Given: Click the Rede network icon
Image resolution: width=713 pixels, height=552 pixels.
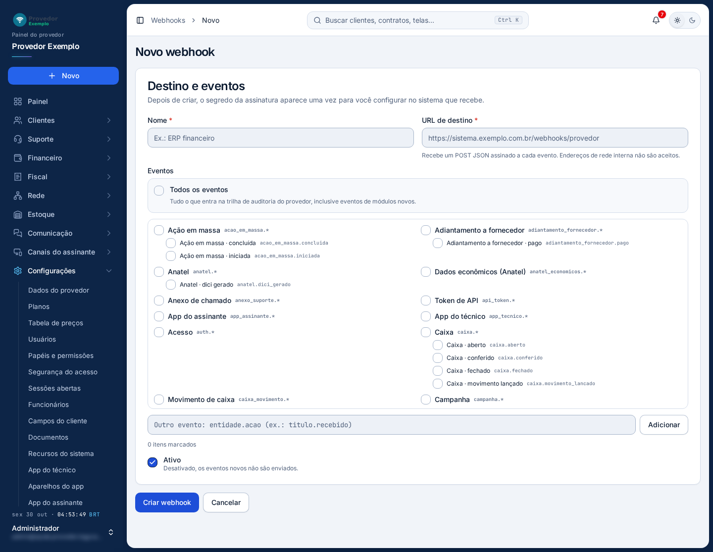Looking at the screenshot, I should [x=18, y=196].
